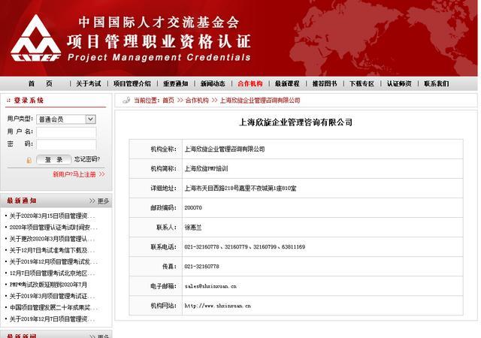Viewport: 481px width, 338px height.
Task: Open notice 关于2019年12月7日项目管理资...
Action: coord(50,319)
